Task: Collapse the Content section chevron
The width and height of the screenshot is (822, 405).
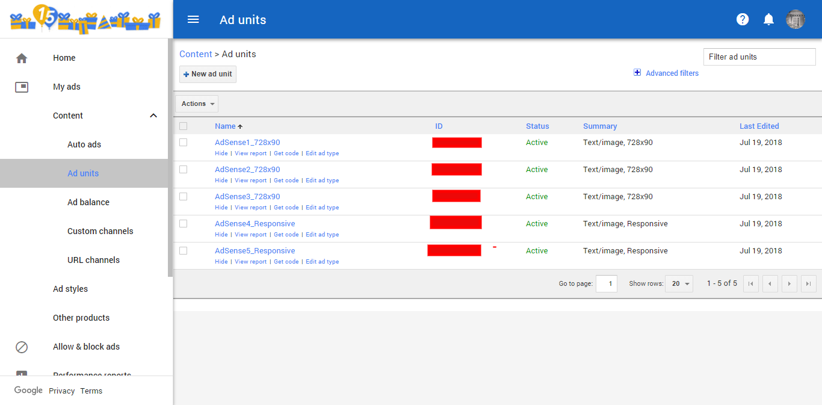Action: [x=153, y=116]
